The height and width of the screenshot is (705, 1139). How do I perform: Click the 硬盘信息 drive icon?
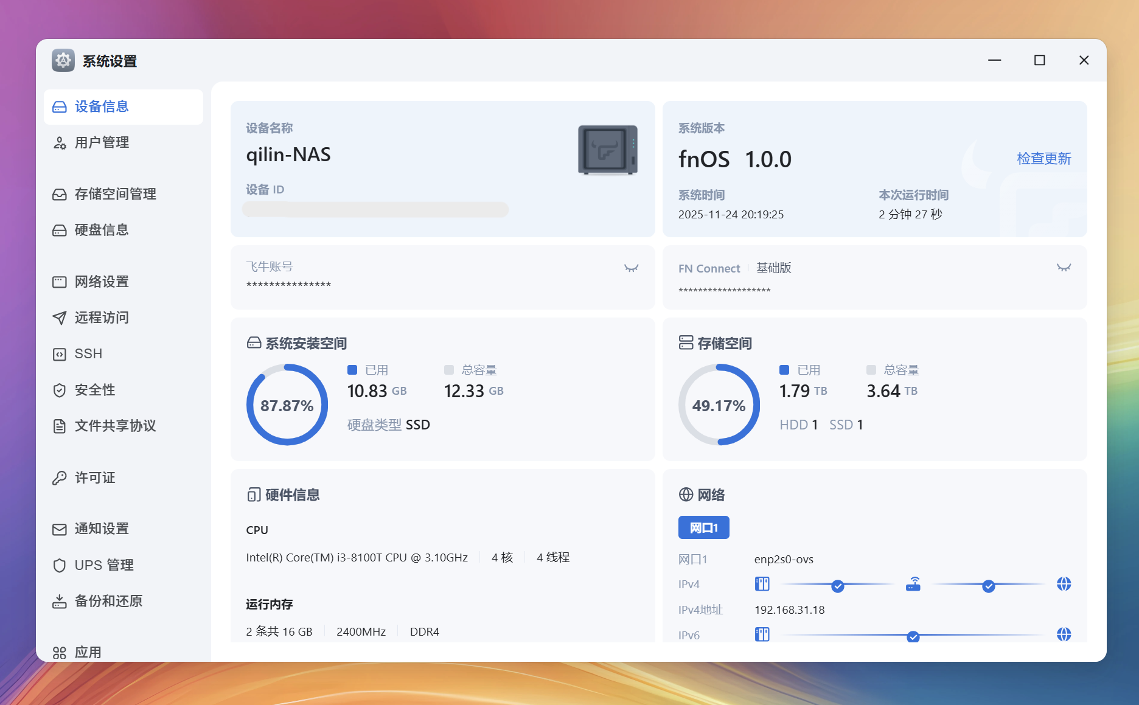click(60, 231)
